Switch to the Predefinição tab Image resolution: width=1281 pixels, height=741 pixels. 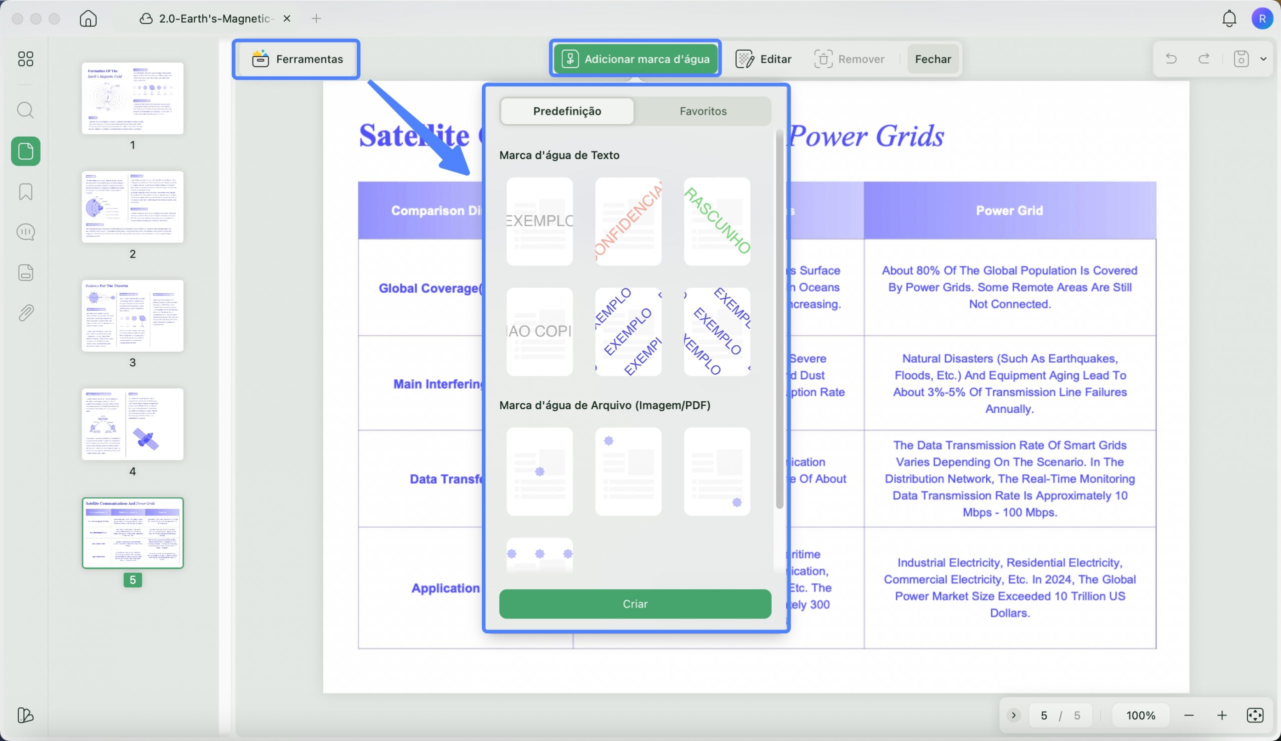567,111
